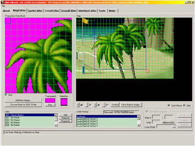Disable the Lock Move checkbox
Screen dimensions: 195x146
click(169, 106)
